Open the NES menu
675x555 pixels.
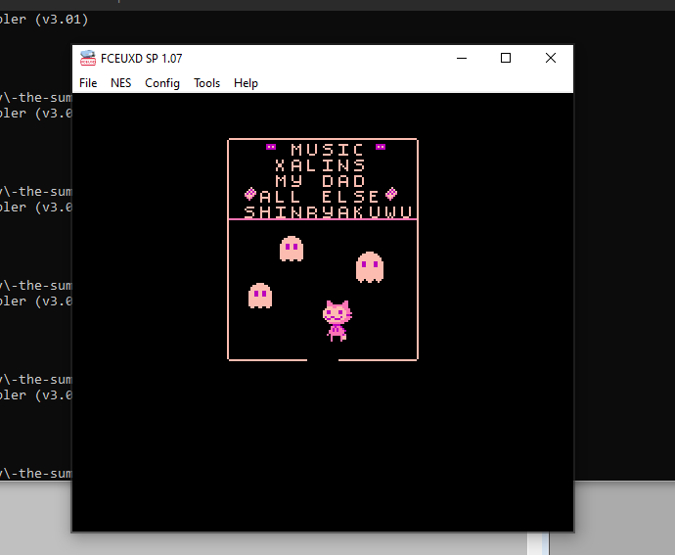pos(120,83)
